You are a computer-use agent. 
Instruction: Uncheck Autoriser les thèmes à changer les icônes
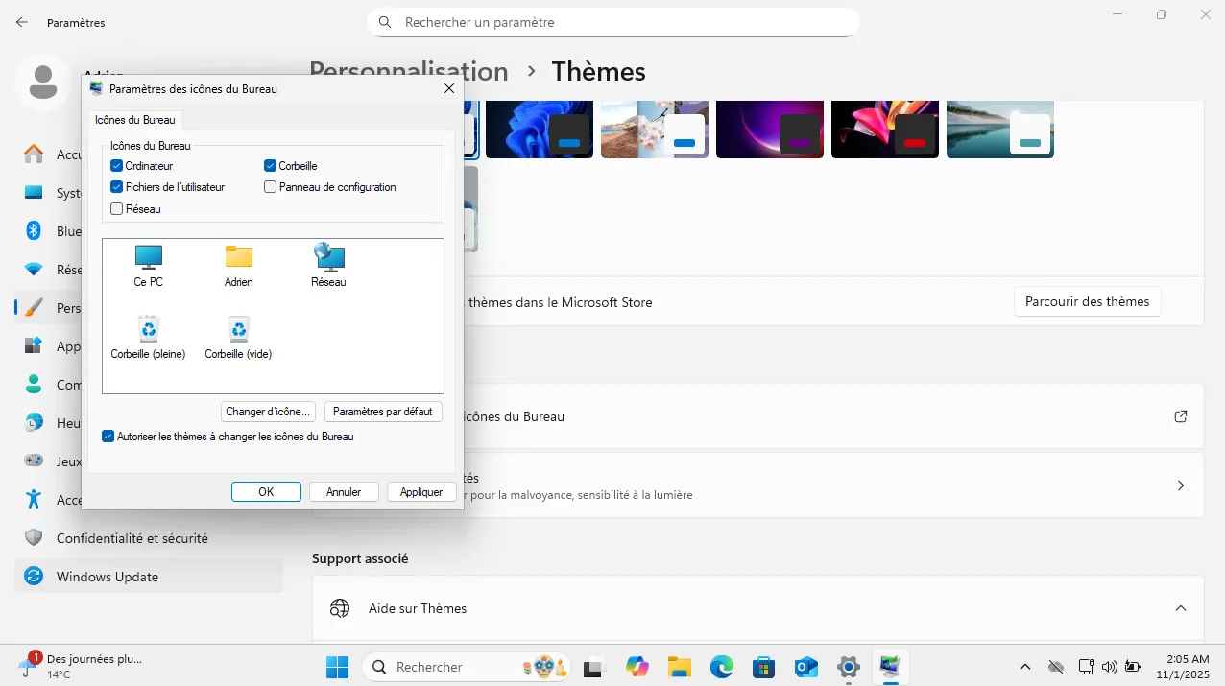click(108, 436)
